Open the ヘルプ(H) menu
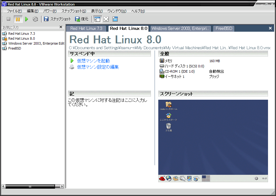This screenshot has width=276, height=196. coord(138,11)
